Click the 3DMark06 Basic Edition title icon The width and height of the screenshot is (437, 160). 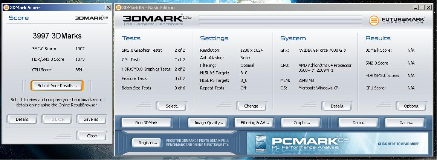pyautogui.click(x=119, y=8)
